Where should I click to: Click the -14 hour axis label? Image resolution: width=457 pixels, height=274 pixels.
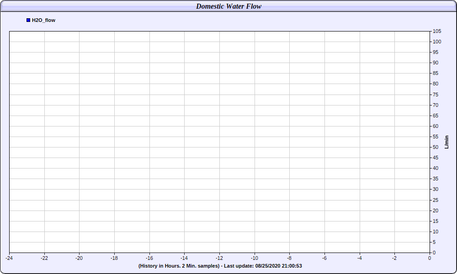pos(184,258)
